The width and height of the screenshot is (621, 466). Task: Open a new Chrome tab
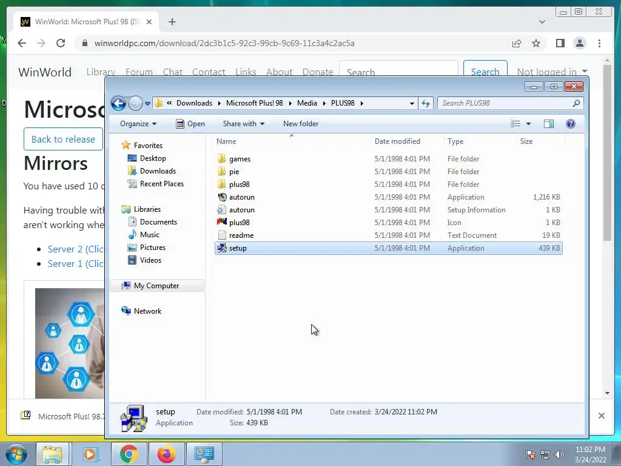pyautogui.click(x=172, y=22)
